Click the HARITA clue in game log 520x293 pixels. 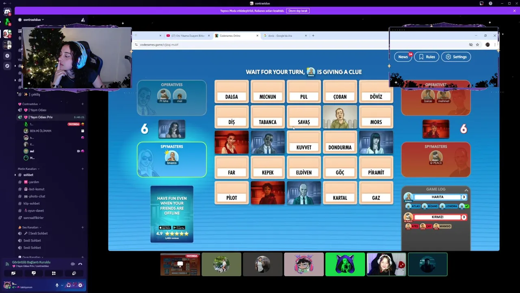438,197
